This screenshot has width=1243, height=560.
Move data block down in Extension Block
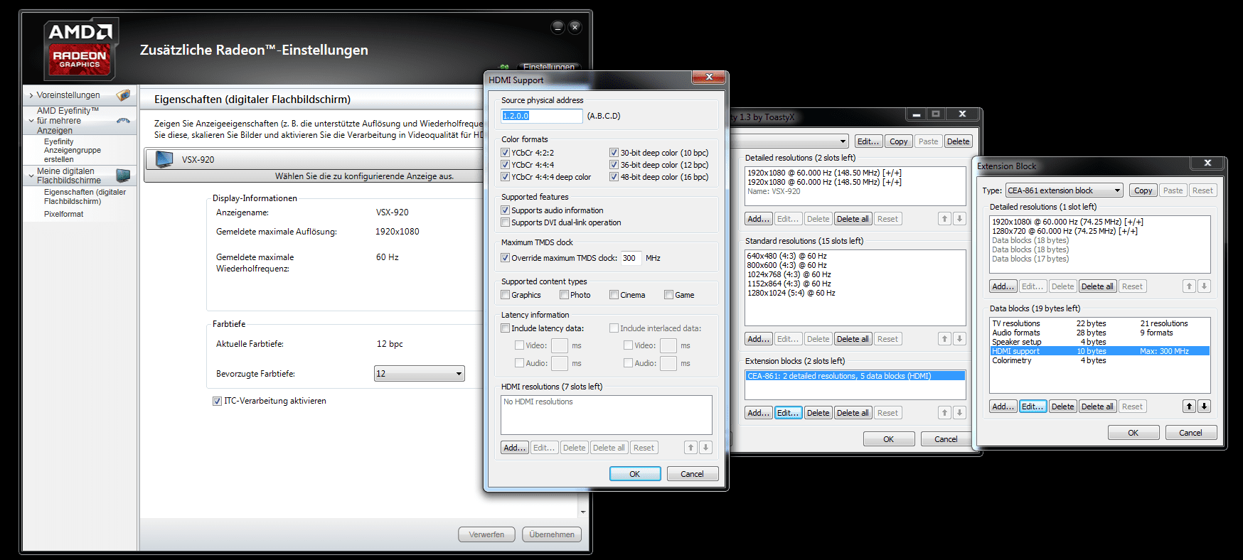click(x=1204, y=406)
